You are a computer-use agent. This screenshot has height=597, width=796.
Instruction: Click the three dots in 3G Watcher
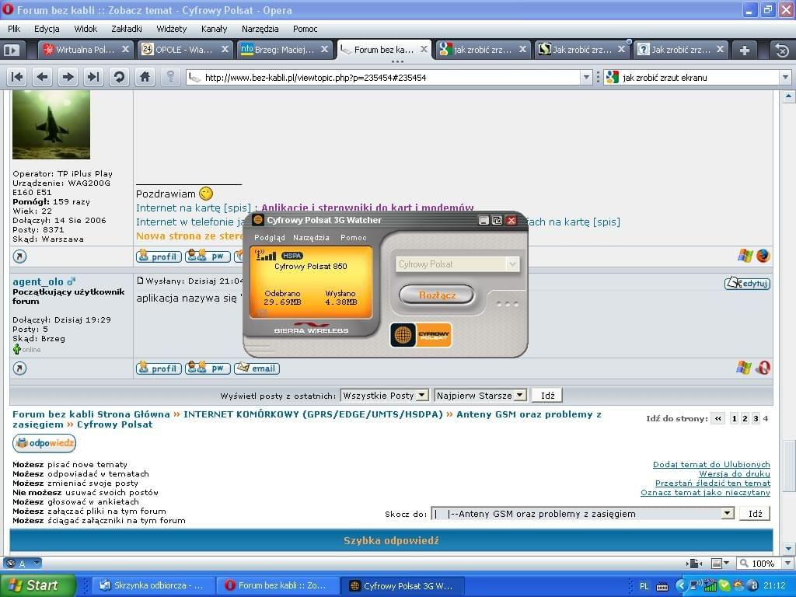click(x=507, y=304)
